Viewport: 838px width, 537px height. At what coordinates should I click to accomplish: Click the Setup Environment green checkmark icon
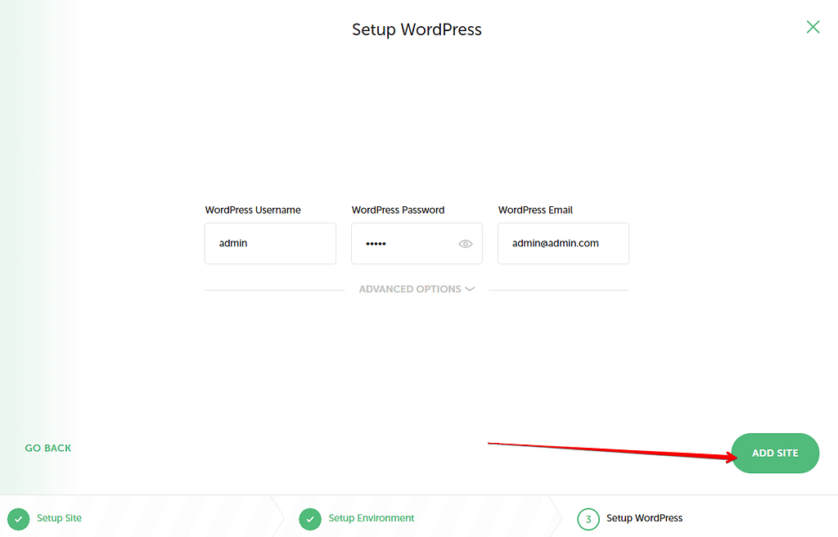click(x=310, y=519)
